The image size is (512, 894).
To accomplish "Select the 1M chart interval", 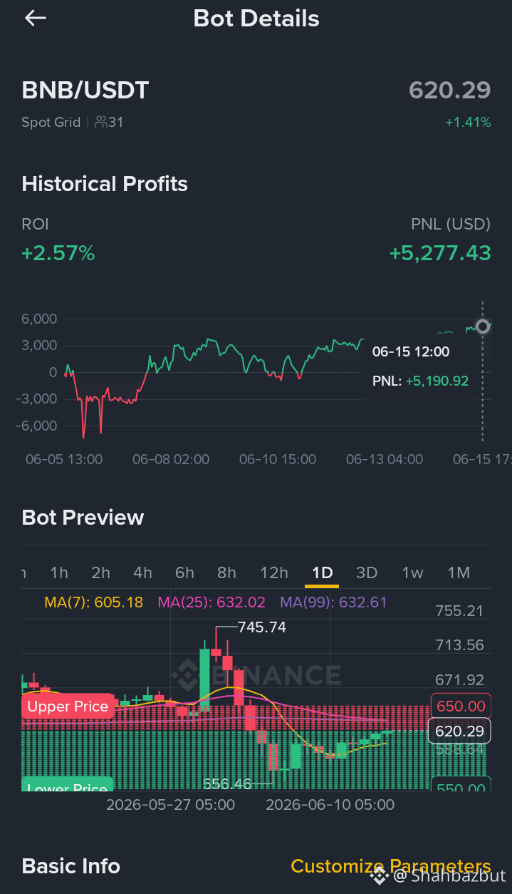I will [459, 572].
